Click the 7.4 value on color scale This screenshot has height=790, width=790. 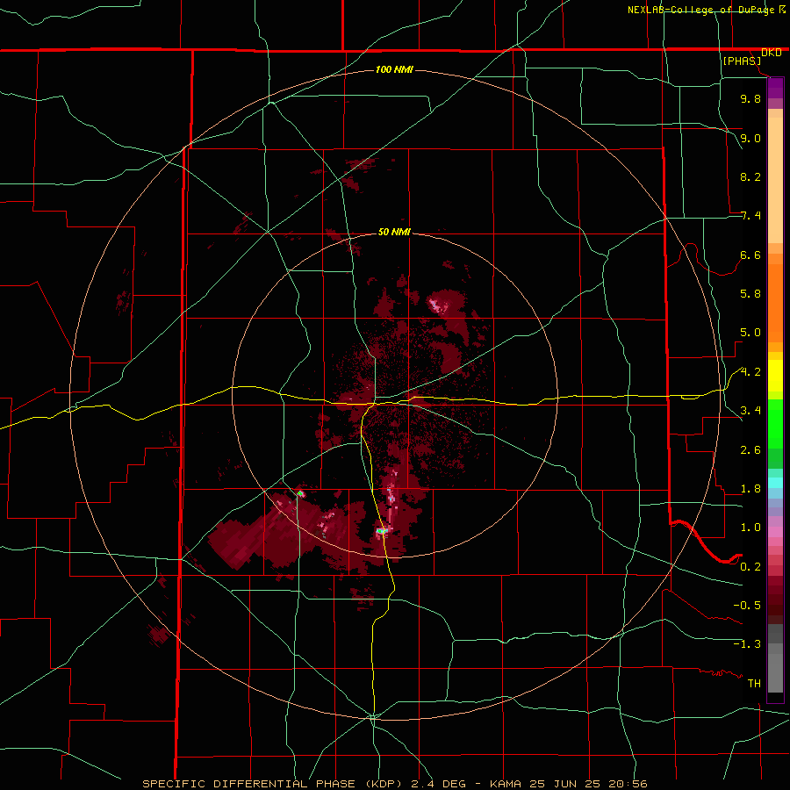(750, 216)
